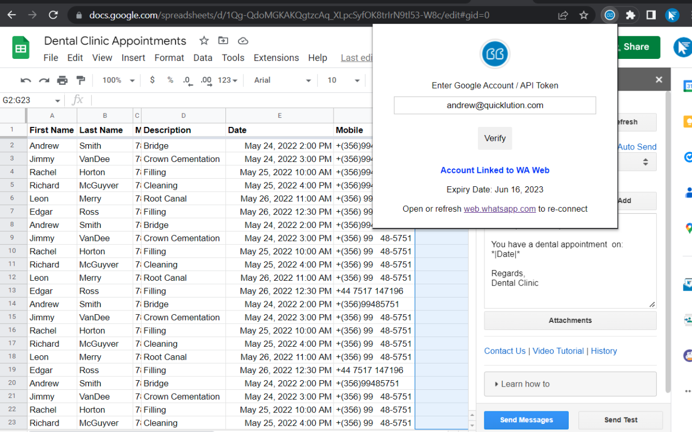This screenshot has height=432, width=692.
Task: Close the add-on sidebar panel
Action: [x=658, y=80]
